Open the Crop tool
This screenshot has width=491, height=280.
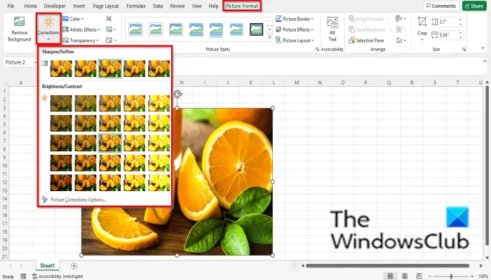click(422, 28)
